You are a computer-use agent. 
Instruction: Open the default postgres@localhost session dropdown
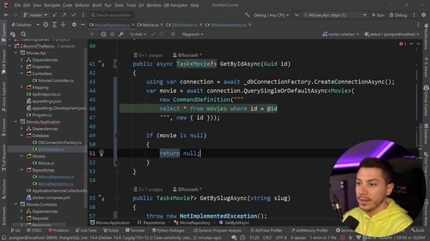pos(392,34)
